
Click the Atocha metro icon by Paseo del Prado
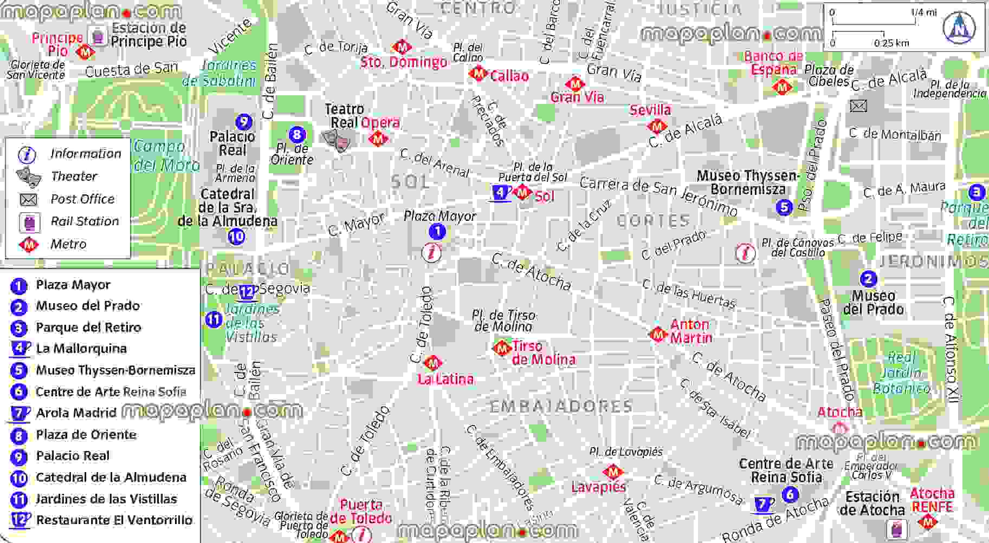840,428
